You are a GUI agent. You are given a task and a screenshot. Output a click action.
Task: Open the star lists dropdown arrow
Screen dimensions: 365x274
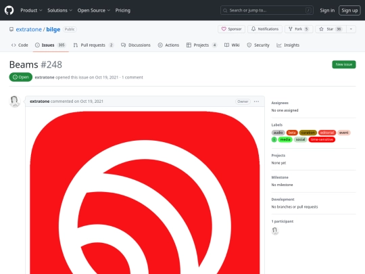(x=351, y=29)
